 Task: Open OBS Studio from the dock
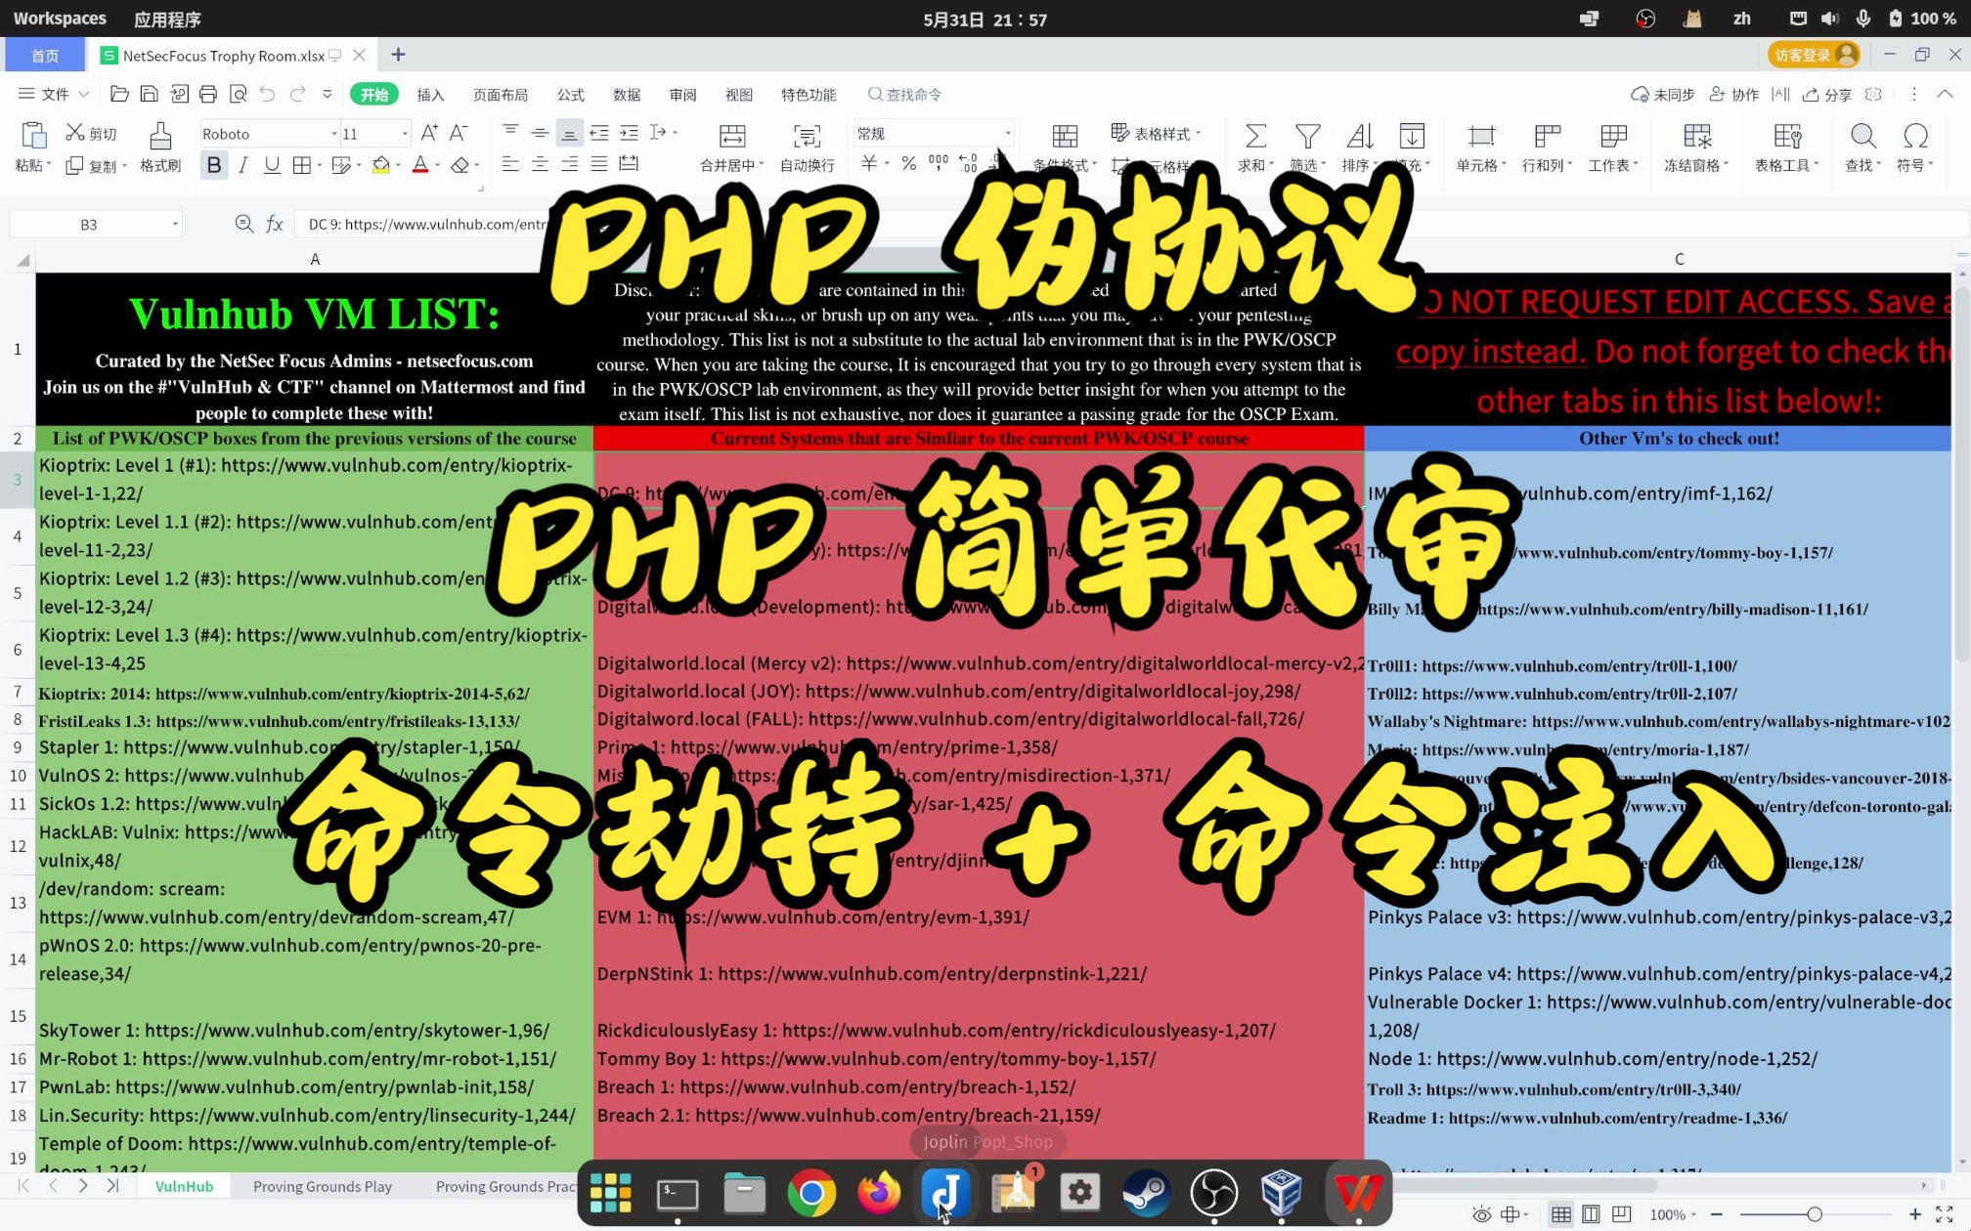pyautogui.click(x=1214, y=1193)
